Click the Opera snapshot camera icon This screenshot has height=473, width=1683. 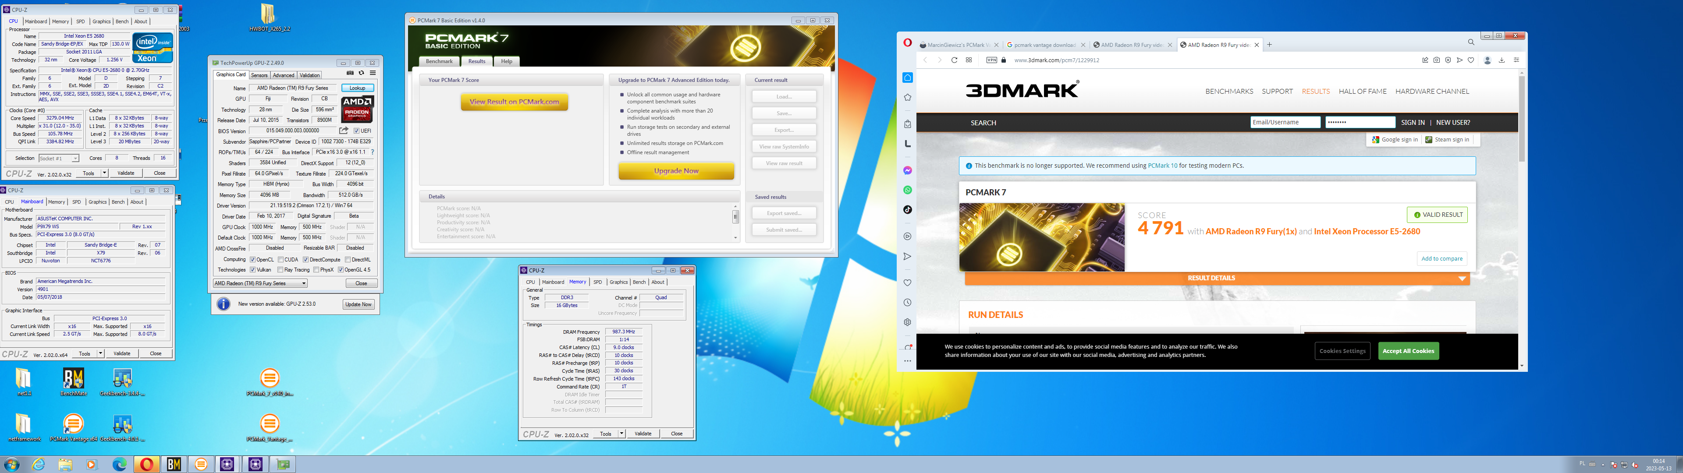click(x=1437, y=60)
